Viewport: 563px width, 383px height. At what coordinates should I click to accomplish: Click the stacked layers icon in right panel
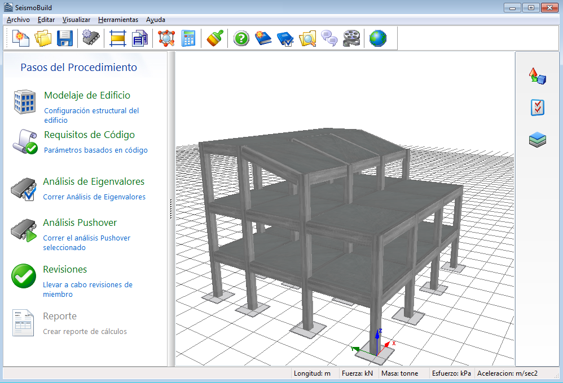click(537, 139)
